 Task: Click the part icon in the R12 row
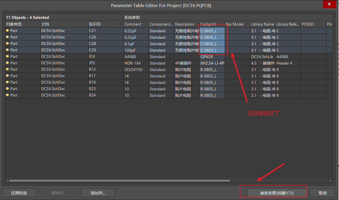(x=8, y=69)
